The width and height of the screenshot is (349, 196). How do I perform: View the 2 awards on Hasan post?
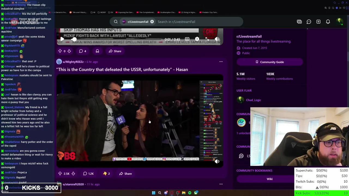[106, 174]
